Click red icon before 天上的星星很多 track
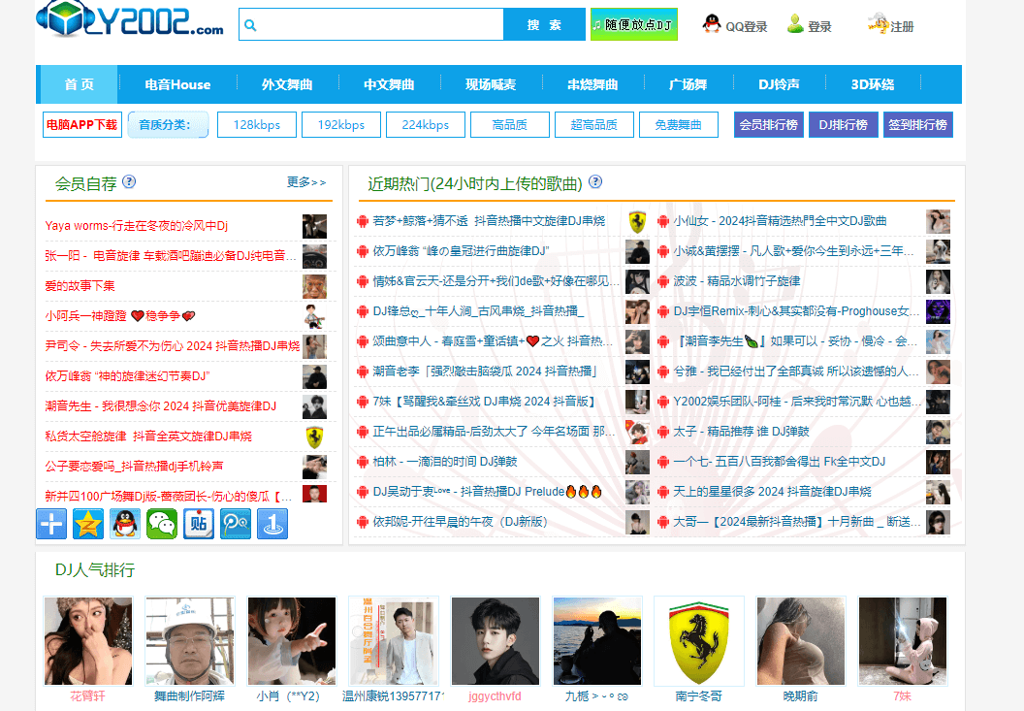This screenshot has width=1024, height=711. [x=663, y=492]
